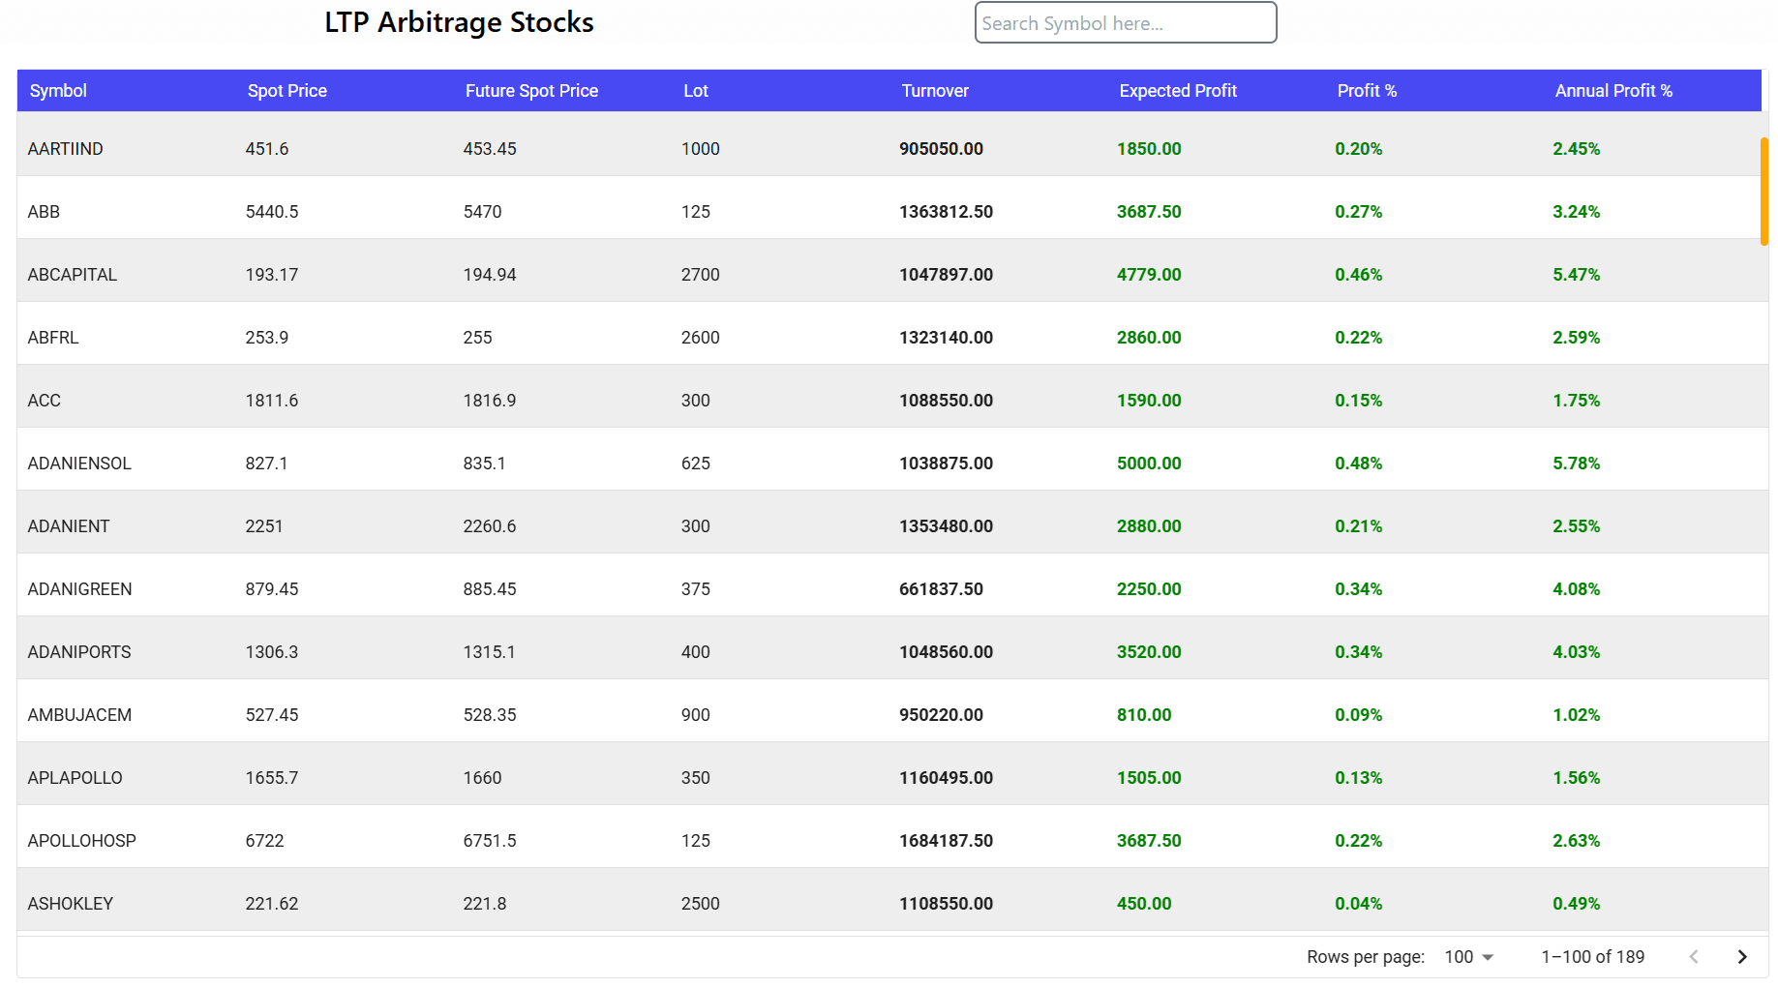Click the Profit % column header
The width and height of the screenshot is (1778, 988).
coord(1366,90)
